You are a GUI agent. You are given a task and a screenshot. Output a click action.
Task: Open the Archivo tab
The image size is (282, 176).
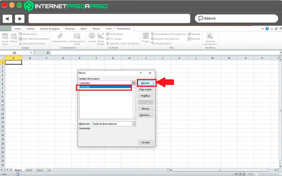point(6,29)
